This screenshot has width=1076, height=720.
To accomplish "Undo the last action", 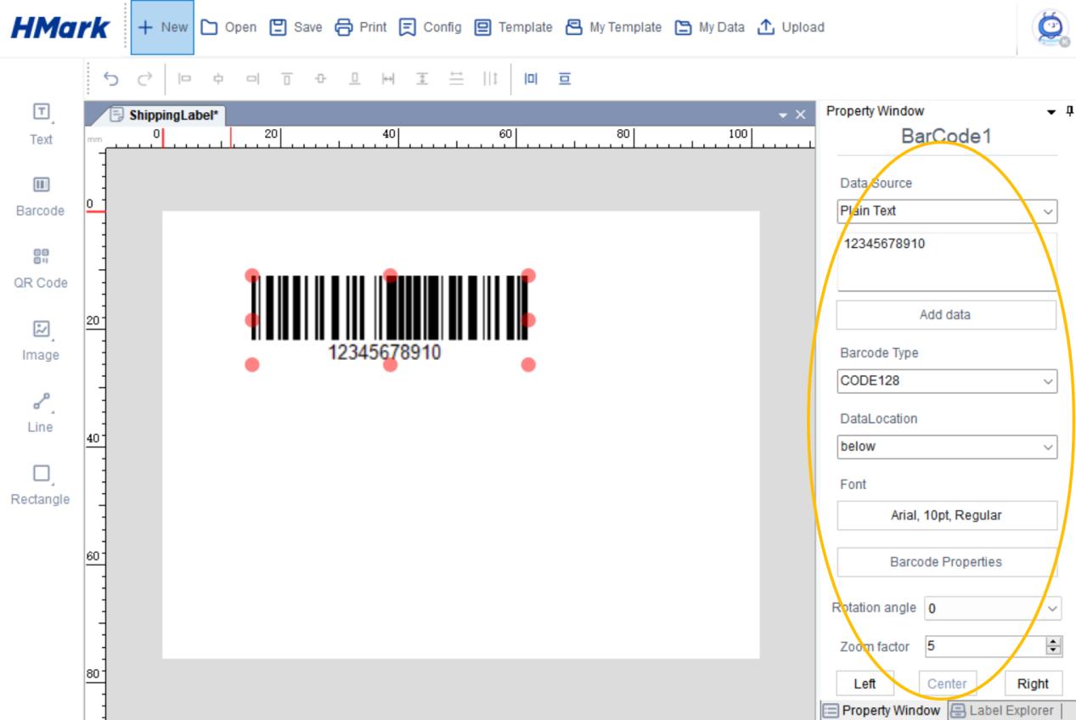I will pyautogui.click(x=110, y=78).
